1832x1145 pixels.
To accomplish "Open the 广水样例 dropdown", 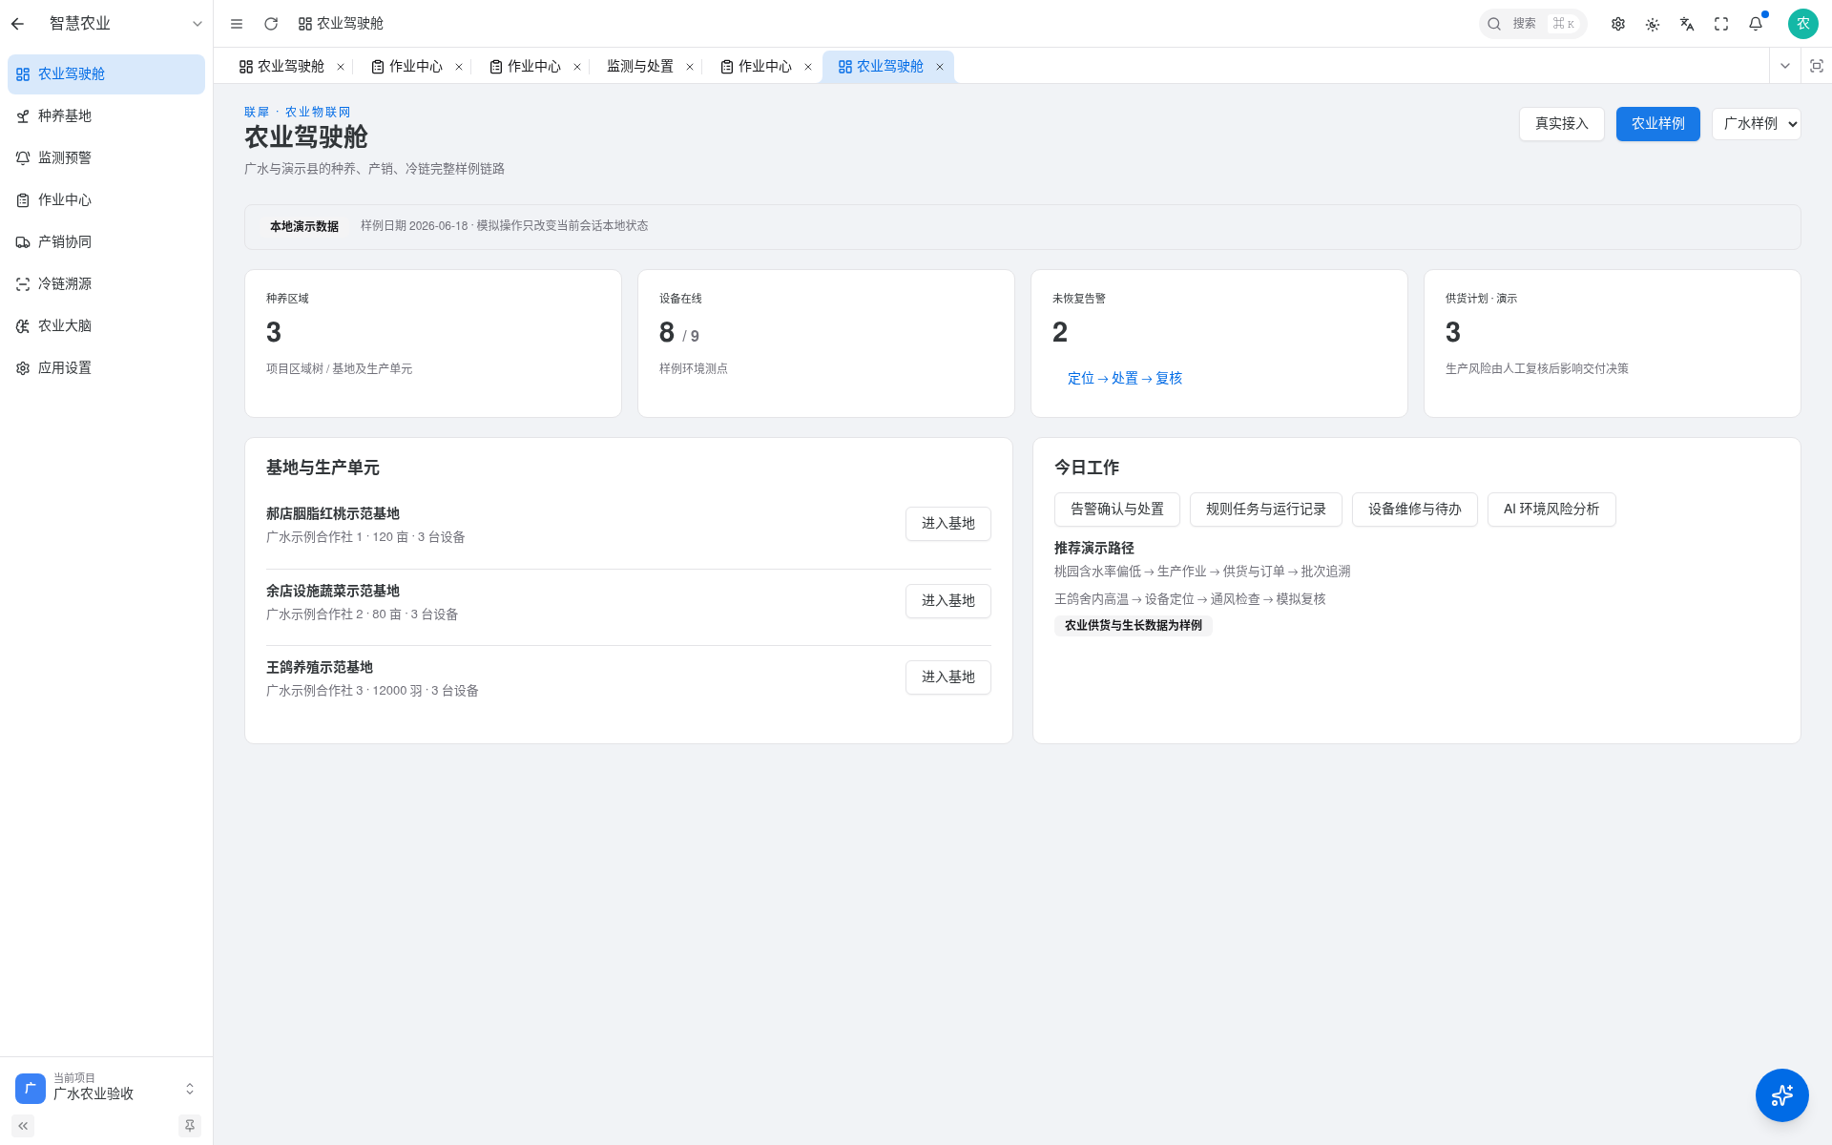I will 1756,124.
